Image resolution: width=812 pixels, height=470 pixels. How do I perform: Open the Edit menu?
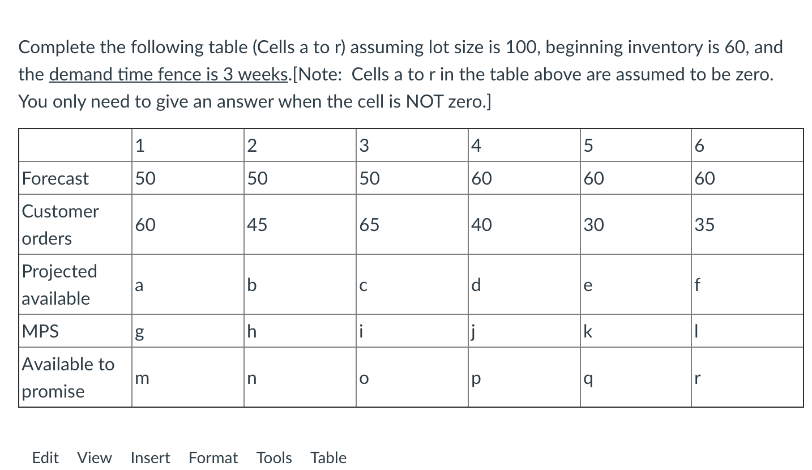pos(45,458)
